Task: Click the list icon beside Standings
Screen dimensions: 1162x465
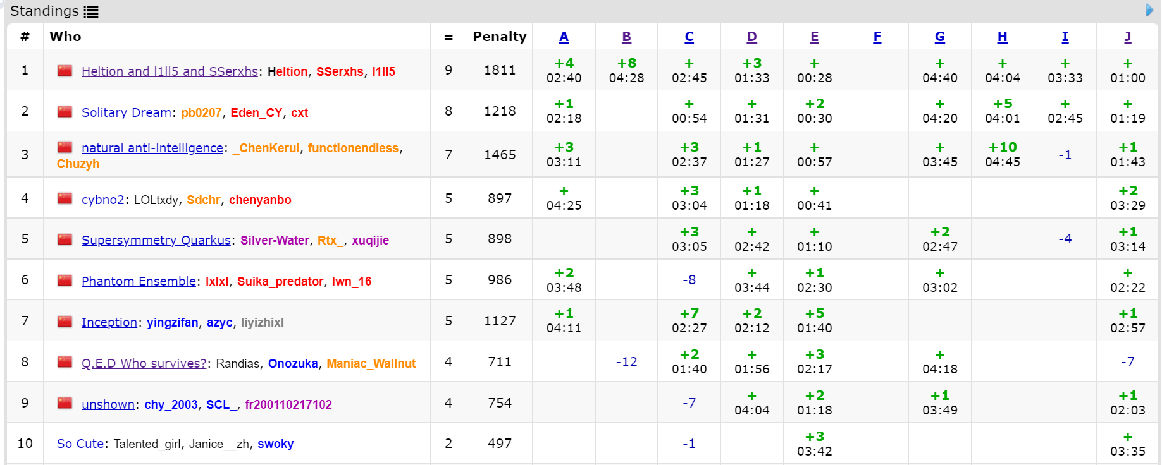Action: [x=91, y=11]
